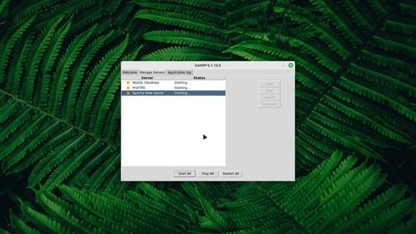This screenshot has height=234, width=416.
Task: Click the Starting status of Apache Web Server
Action: (182, 93)
